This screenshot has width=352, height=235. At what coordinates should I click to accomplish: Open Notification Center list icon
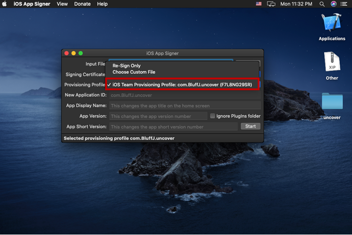coord(344,4)
